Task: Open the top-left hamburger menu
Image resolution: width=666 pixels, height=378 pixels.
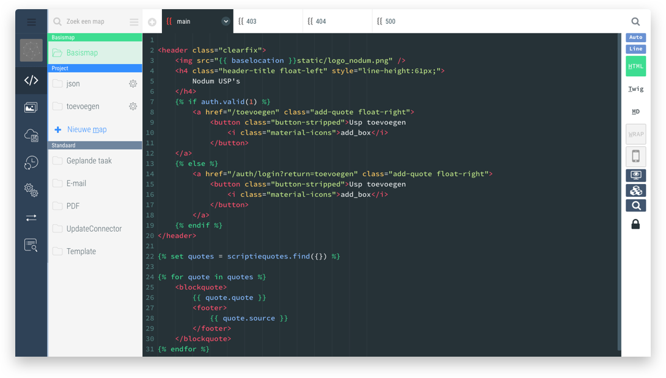Action: (x=31, y=21)
